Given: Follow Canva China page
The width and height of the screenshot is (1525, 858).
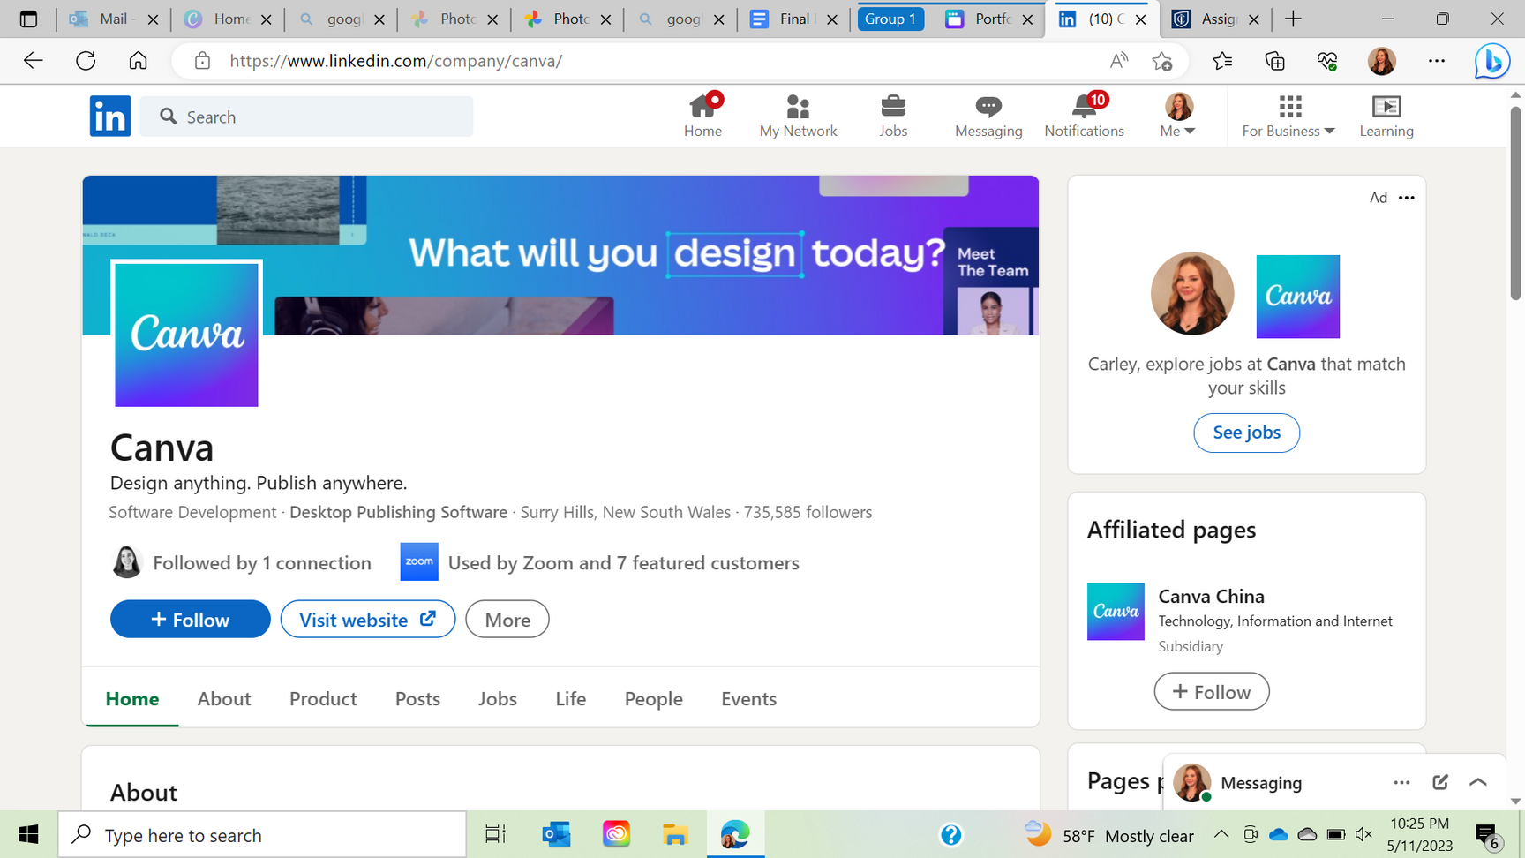Looking at the screenshot, I should pyautogui.click(x=1212, y=691).
